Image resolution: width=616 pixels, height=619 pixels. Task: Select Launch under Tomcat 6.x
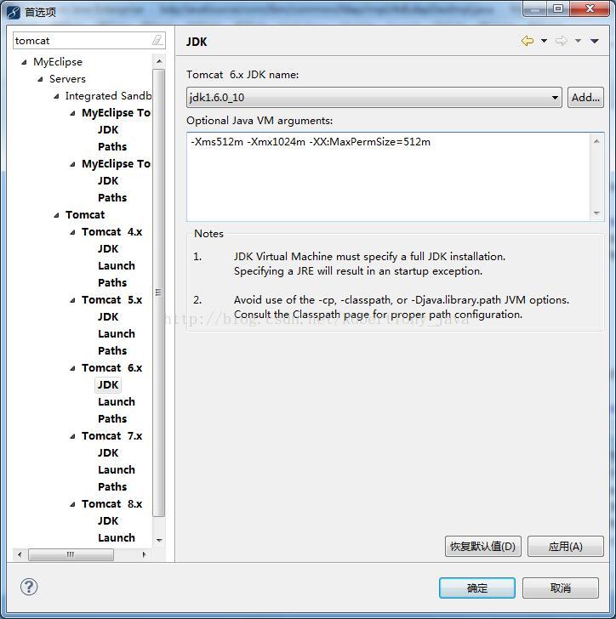point(117,401)
